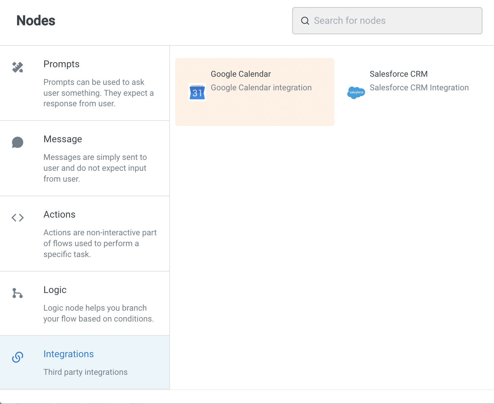Click the Actions code brackets icon

coord(18,218)
